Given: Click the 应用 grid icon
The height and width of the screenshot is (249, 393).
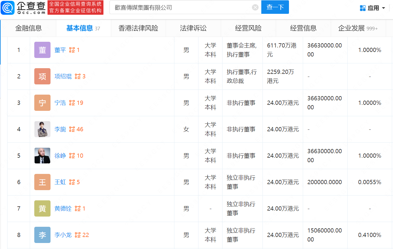Looking at the screenshot, I should (363, 8).
